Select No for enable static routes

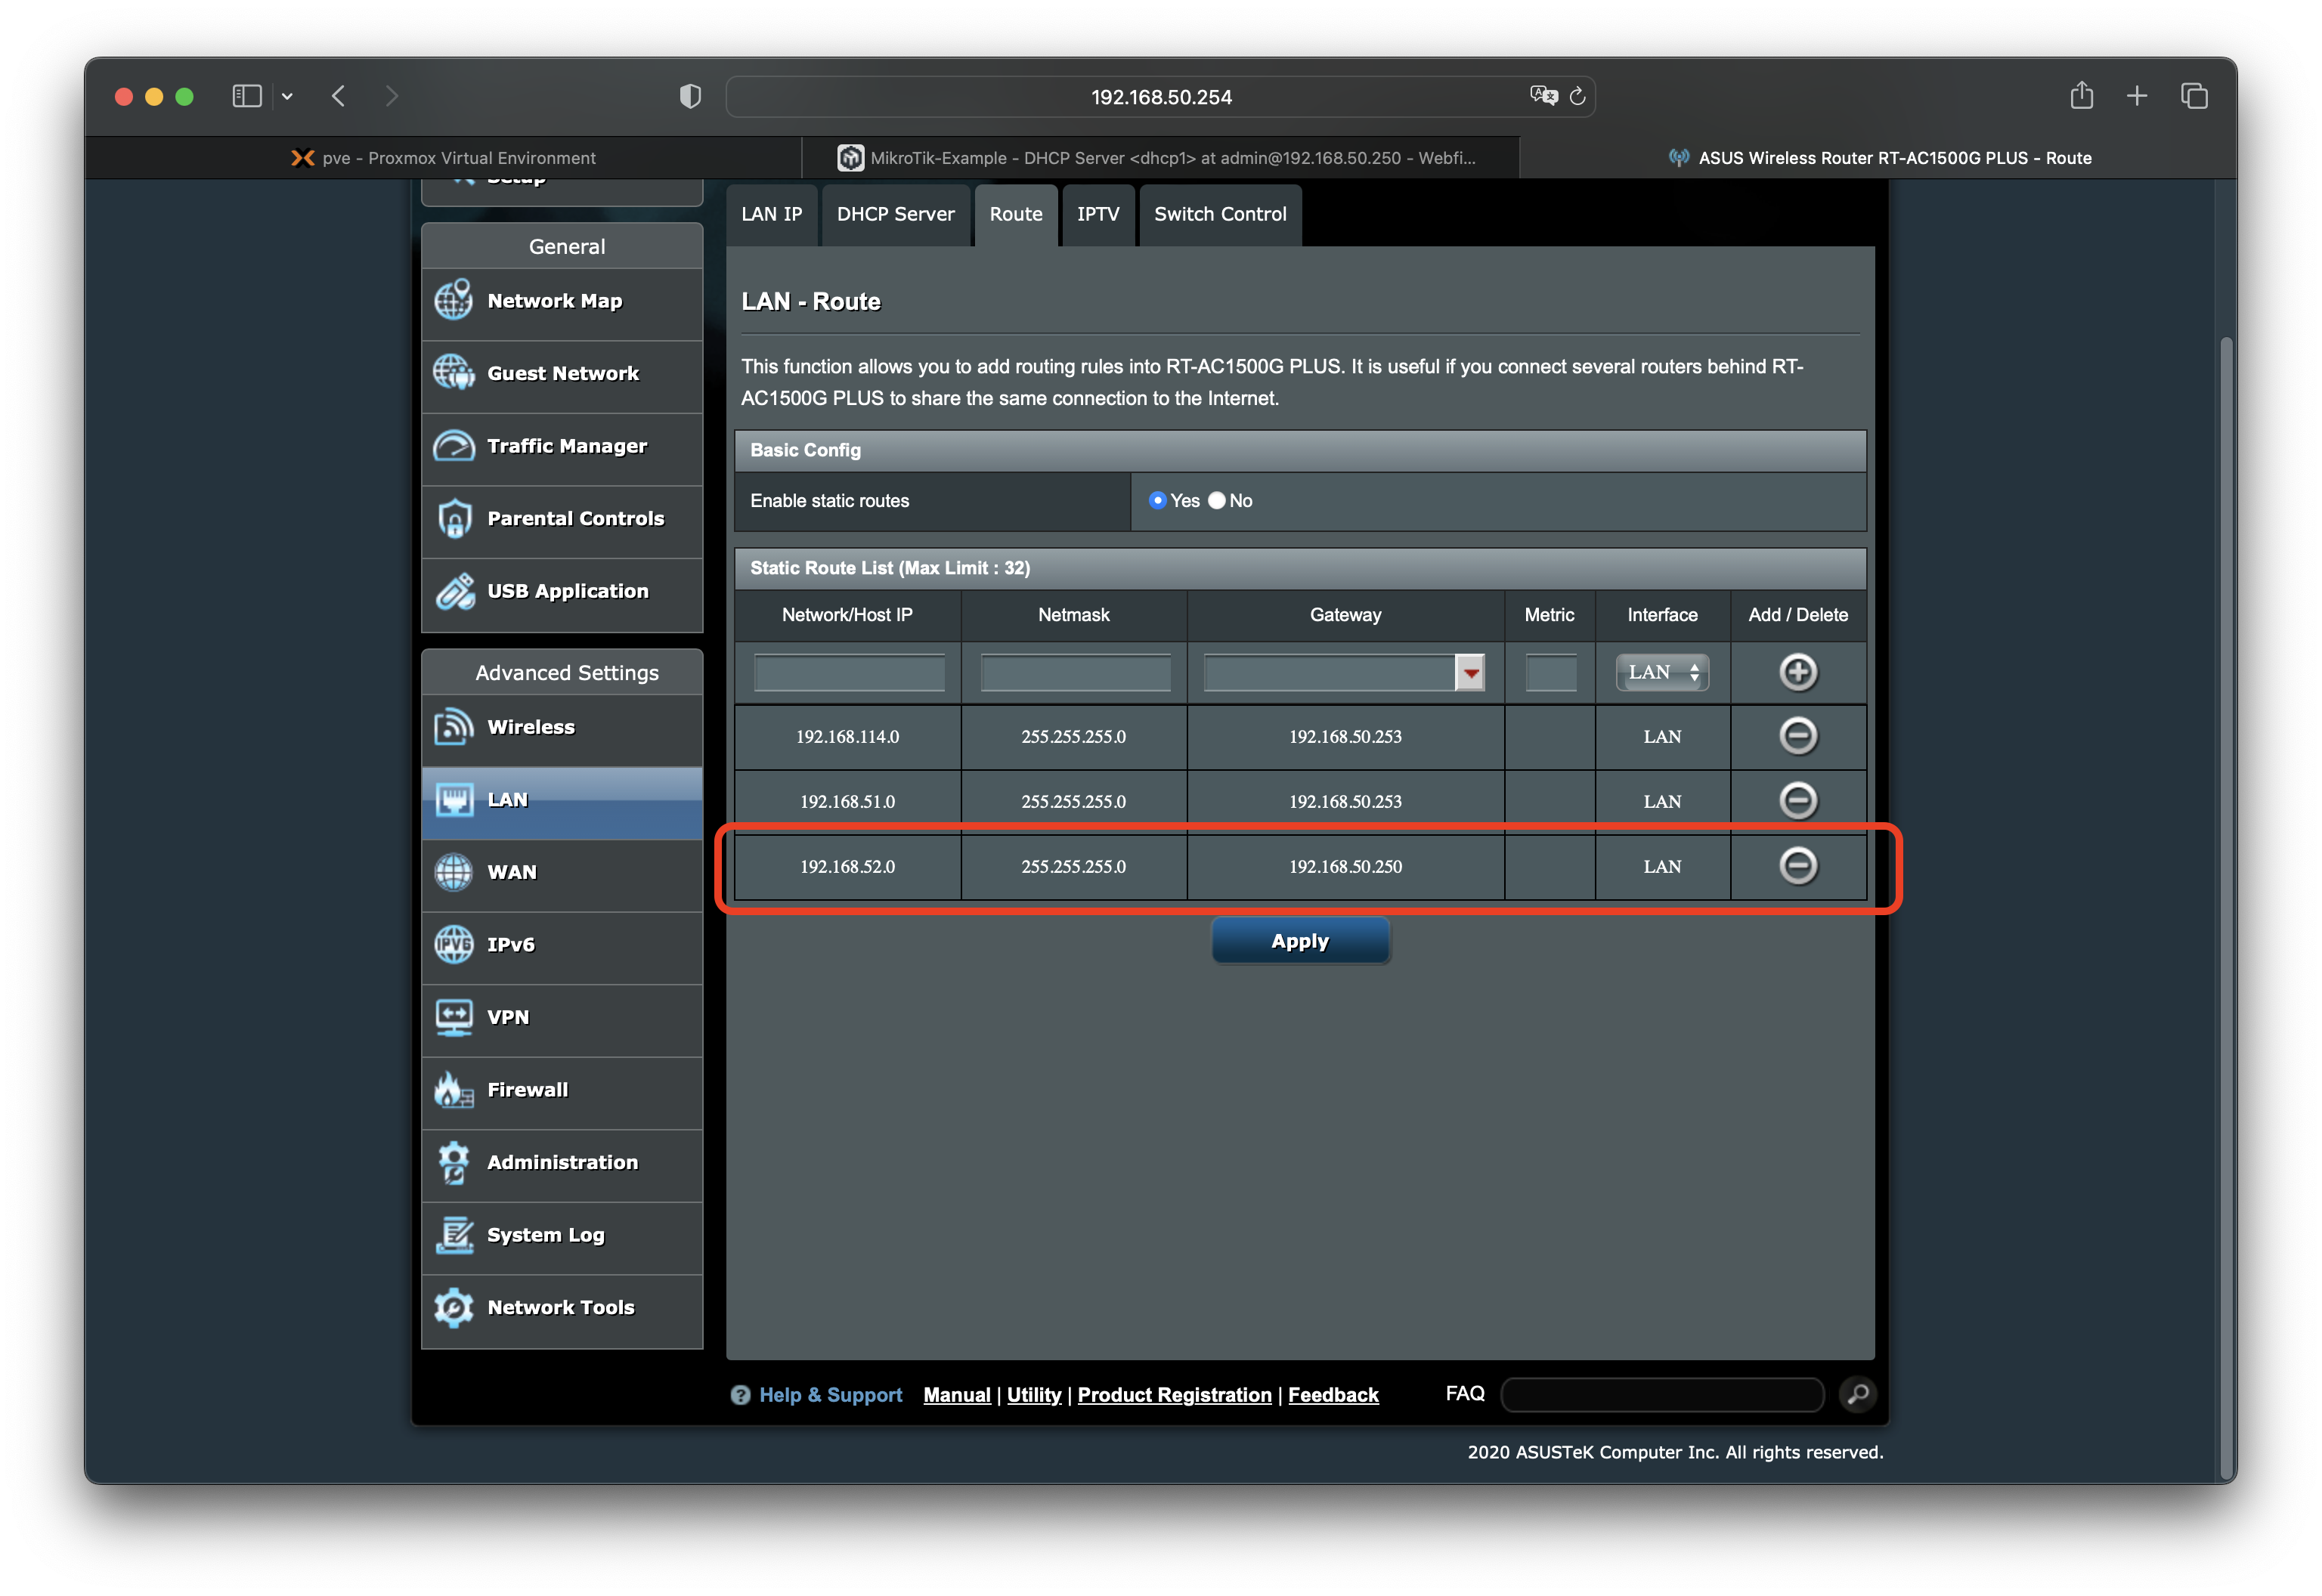[x=1216, y=501]
